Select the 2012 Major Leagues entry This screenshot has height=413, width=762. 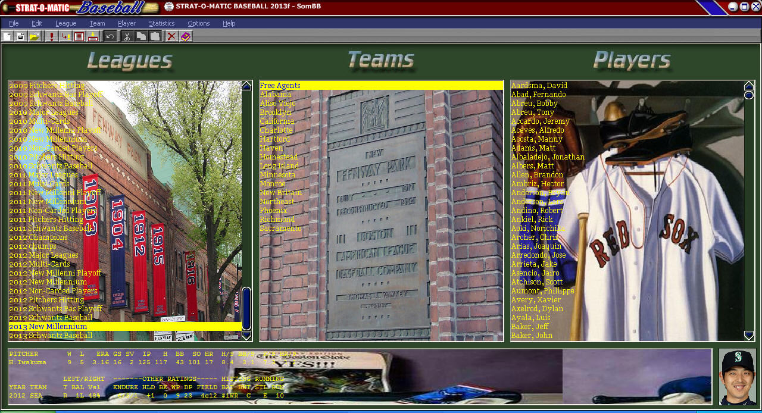[x=43, y=255]
